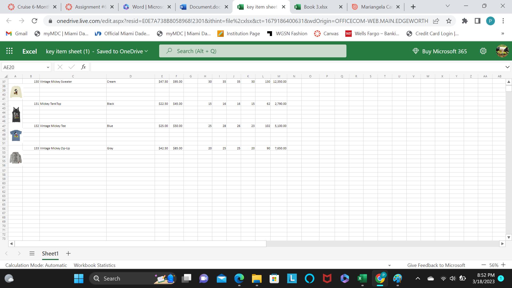The width and height of the screenshot is (512, 288).
Task: Expand the formula bar chevron
Action: (x=507, y=67)
